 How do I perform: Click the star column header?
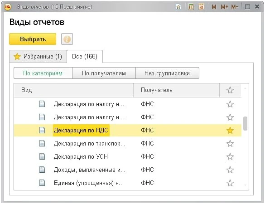coord(230,90)
